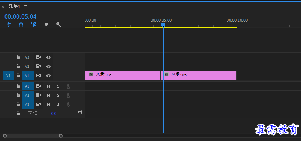301x141 pixels.
Task: Open the 风景1 panel menu
Action: pos(26,7)
